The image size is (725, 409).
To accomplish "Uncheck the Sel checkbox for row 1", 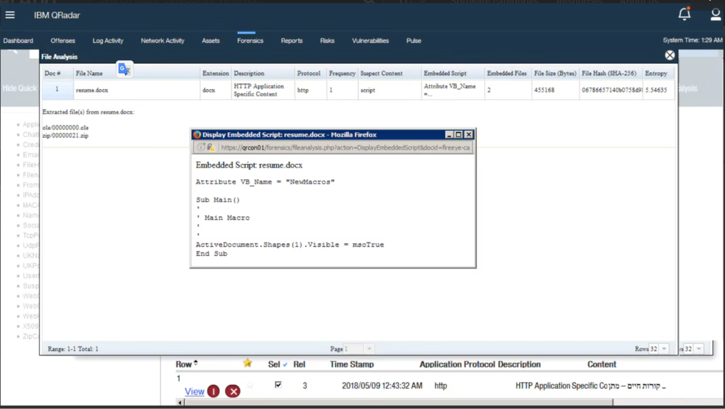I will pos(278,385).
